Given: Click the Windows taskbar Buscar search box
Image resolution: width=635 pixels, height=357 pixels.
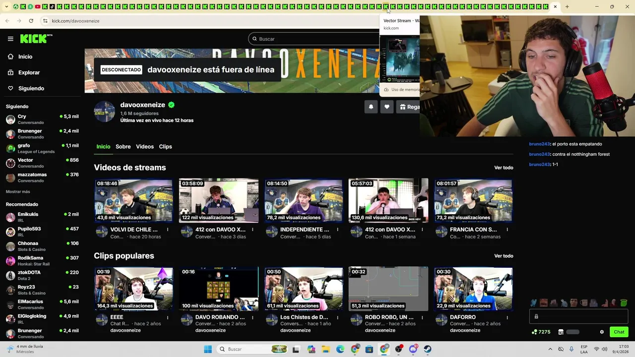Looking at the screenshot, I should (x=253, y=349).
